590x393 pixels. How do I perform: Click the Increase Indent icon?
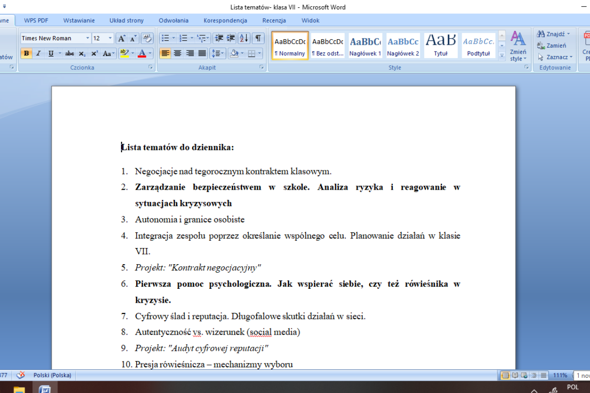(230, 38)
